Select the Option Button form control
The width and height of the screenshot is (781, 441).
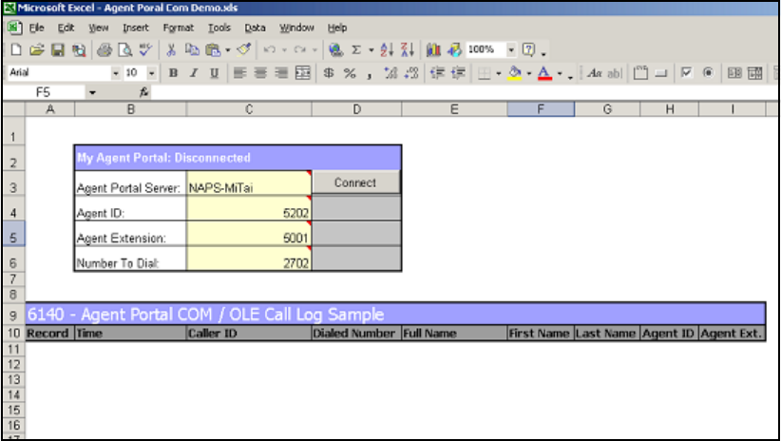(x=708, y=73)
